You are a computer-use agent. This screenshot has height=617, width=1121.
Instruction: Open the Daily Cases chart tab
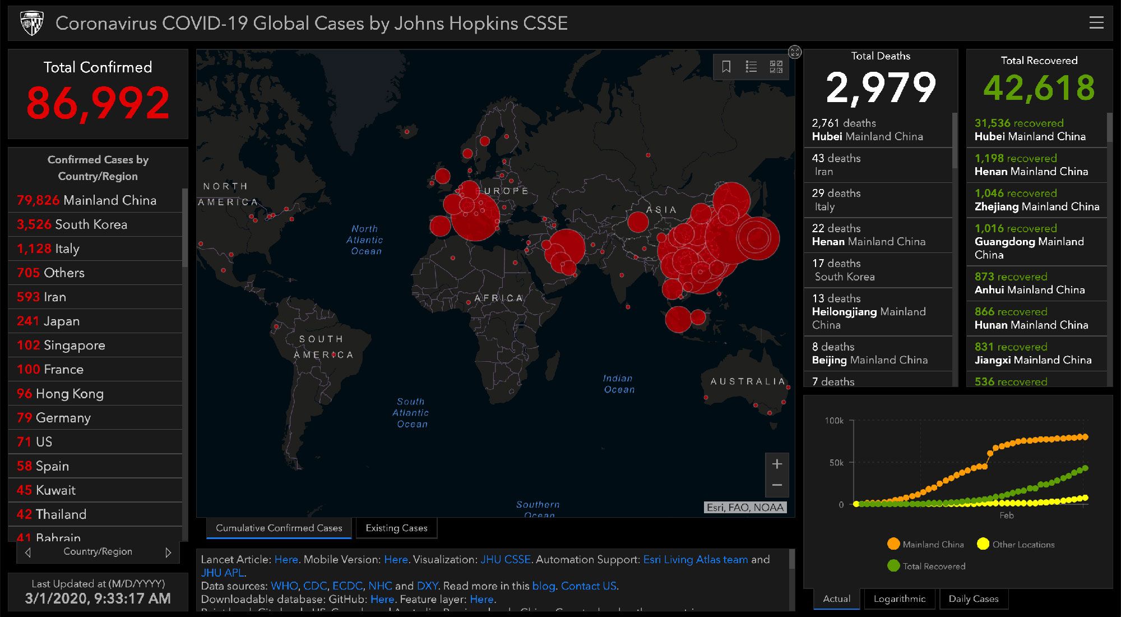[x=973, y=599]
